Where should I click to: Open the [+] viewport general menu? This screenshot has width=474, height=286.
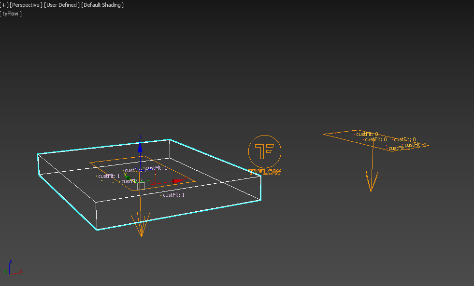tap(5, 5)
